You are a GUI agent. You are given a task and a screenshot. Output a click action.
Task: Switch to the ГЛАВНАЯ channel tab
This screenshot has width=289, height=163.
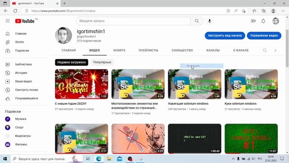(69, 50)
